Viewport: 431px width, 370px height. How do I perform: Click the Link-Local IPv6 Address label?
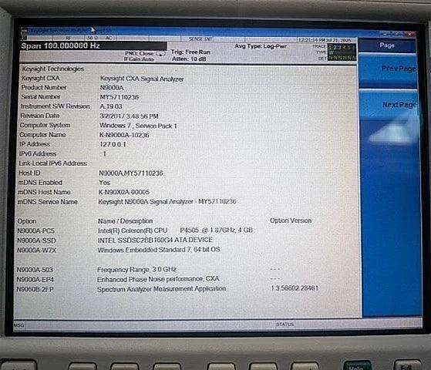(x=52, y=163)
